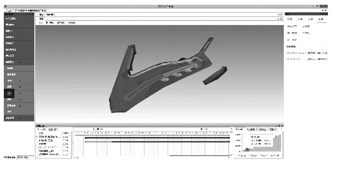Click the horizontal scrollbar below the Gantt chart
Viewport: 337px width, 171px height.
(x=152, y=157)
